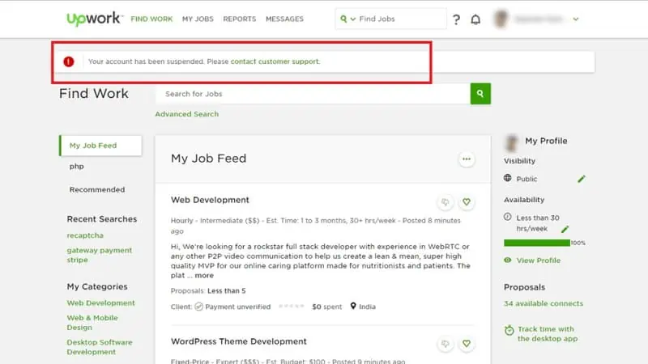
Task: Edit visibility with pencil icon
Action: pyautogui.click(x=582, y=179)
